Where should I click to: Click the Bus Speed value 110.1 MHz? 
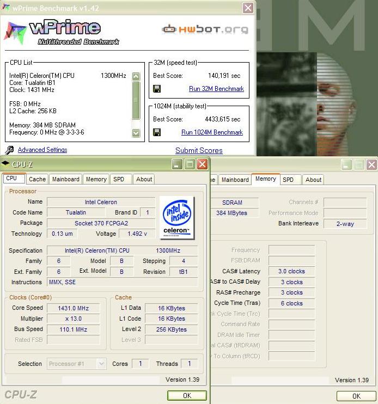tap(74, 329)
